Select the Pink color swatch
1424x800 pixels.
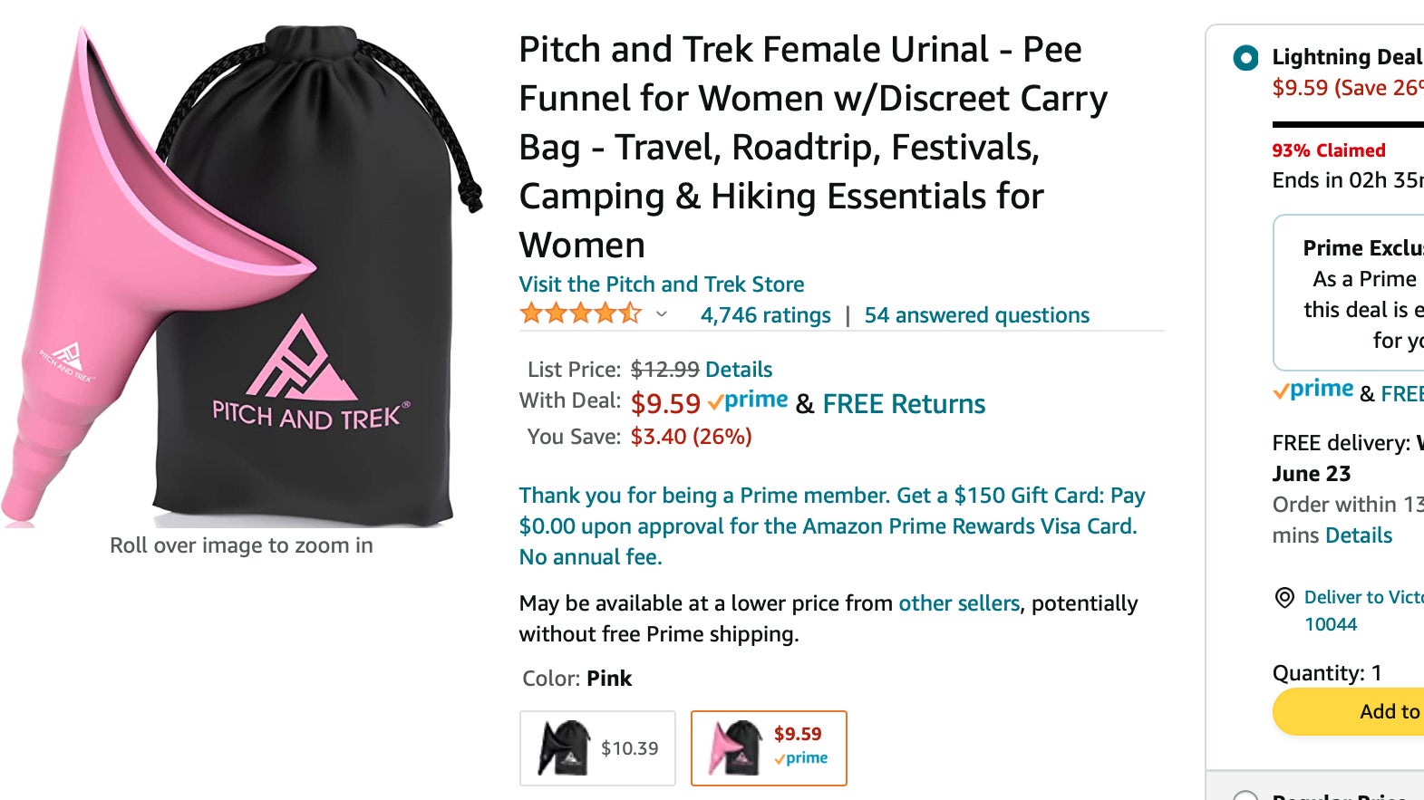(x=768, y=747)
